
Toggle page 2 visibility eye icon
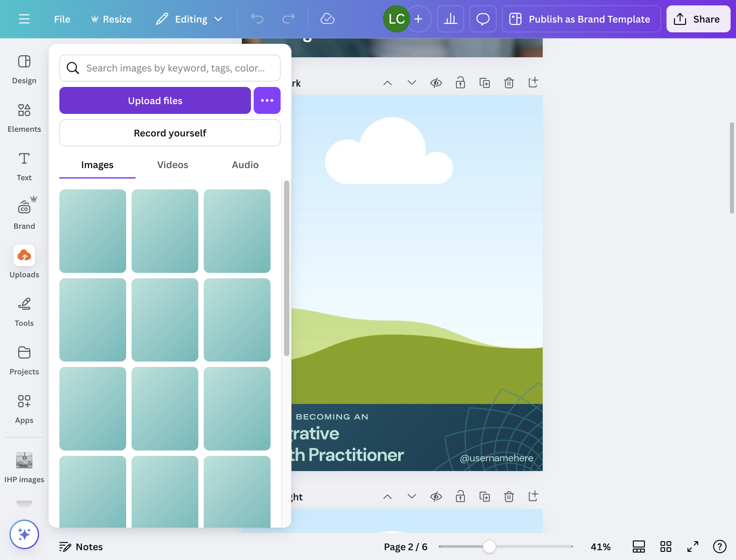436,83
